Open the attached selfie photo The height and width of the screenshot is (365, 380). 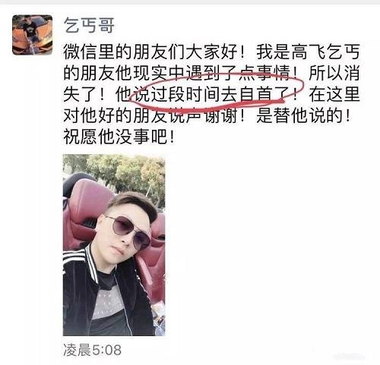[x=114, y=245]
